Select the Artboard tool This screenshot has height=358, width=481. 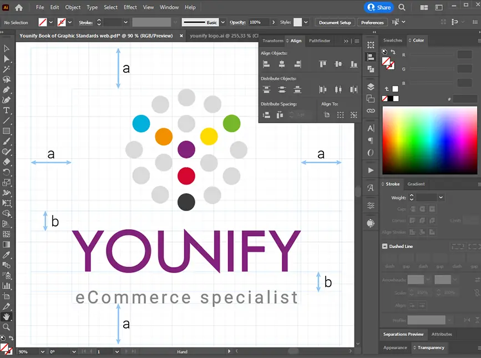click(x=6, y=296)
